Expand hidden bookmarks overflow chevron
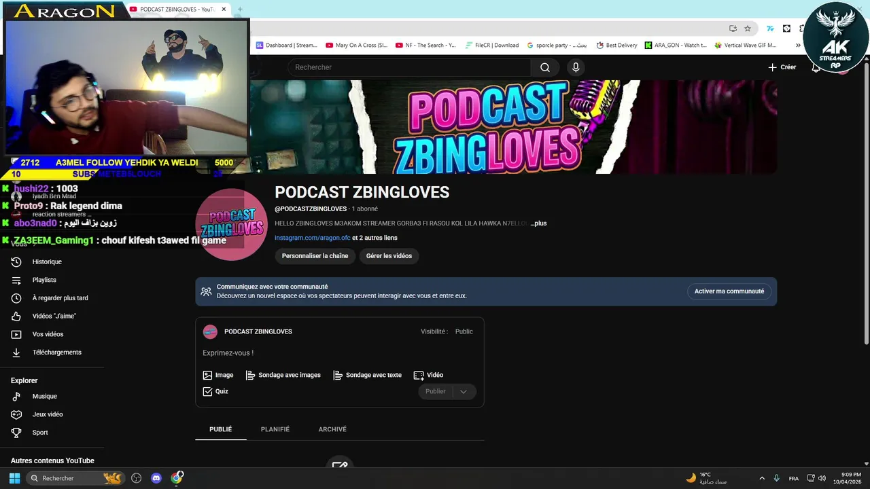 (x=798, y=46)
